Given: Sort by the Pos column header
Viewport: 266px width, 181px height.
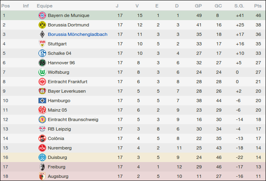Looking at the screenshot, I should 6,6.
